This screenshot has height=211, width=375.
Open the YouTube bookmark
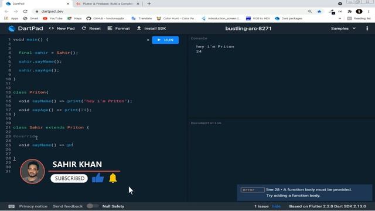tap(53, 18)
